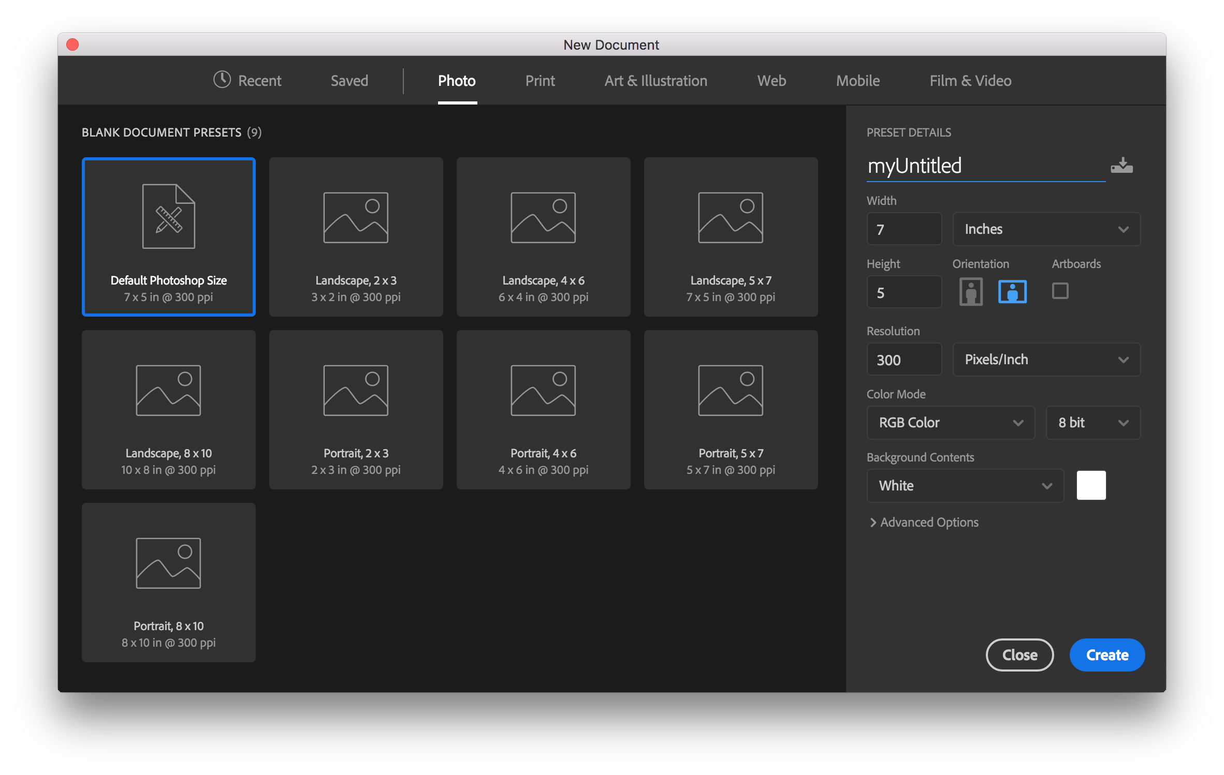Open the Inches units dropdown
The image size is (1224, 775).
tap(1046, 229)
